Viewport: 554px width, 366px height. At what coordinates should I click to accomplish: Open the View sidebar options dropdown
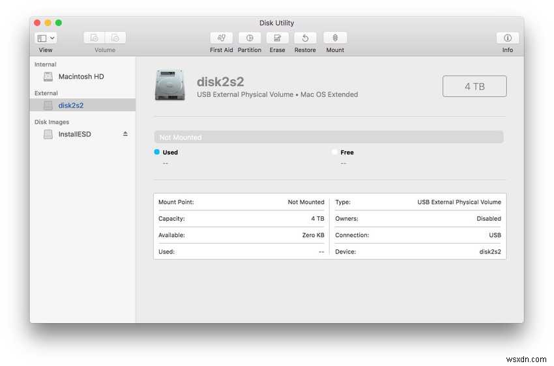click(46, 38)
